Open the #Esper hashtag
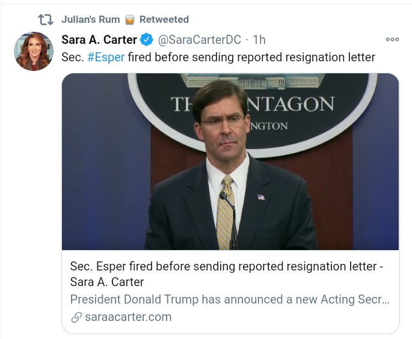This screenshot has height=339, width=412. point(106,58)
